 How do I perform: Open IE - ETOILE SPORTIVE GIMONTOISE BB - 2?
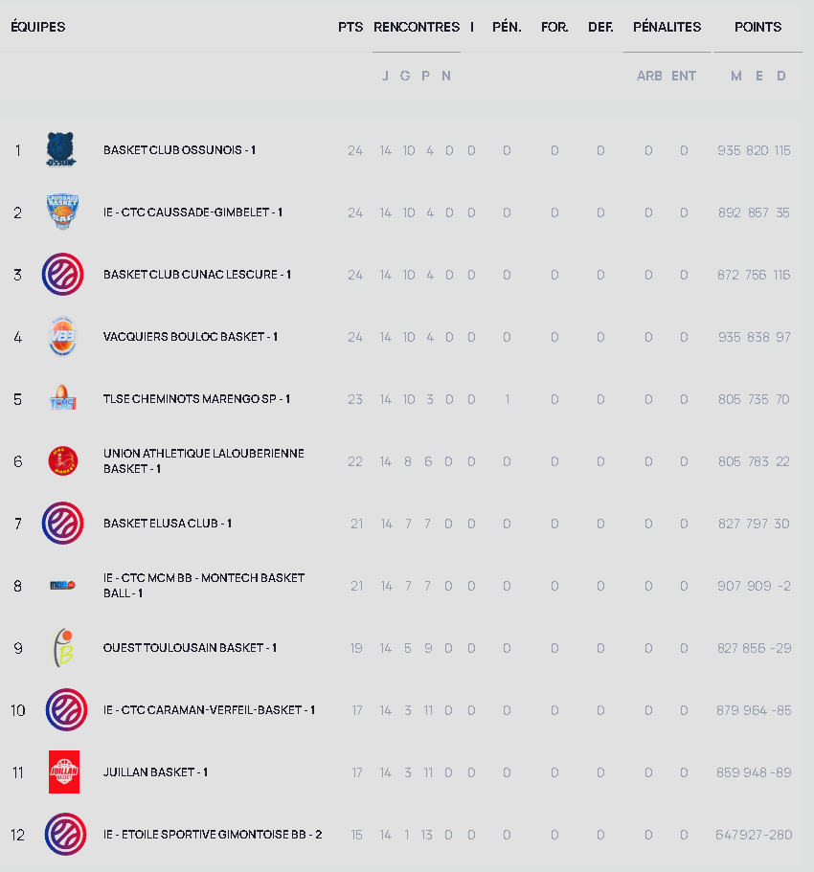213,835
